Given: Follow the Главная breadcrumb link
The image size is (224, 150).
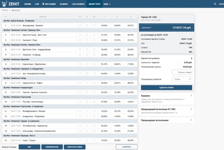Looking at the screenshot, I should [4, 10].
